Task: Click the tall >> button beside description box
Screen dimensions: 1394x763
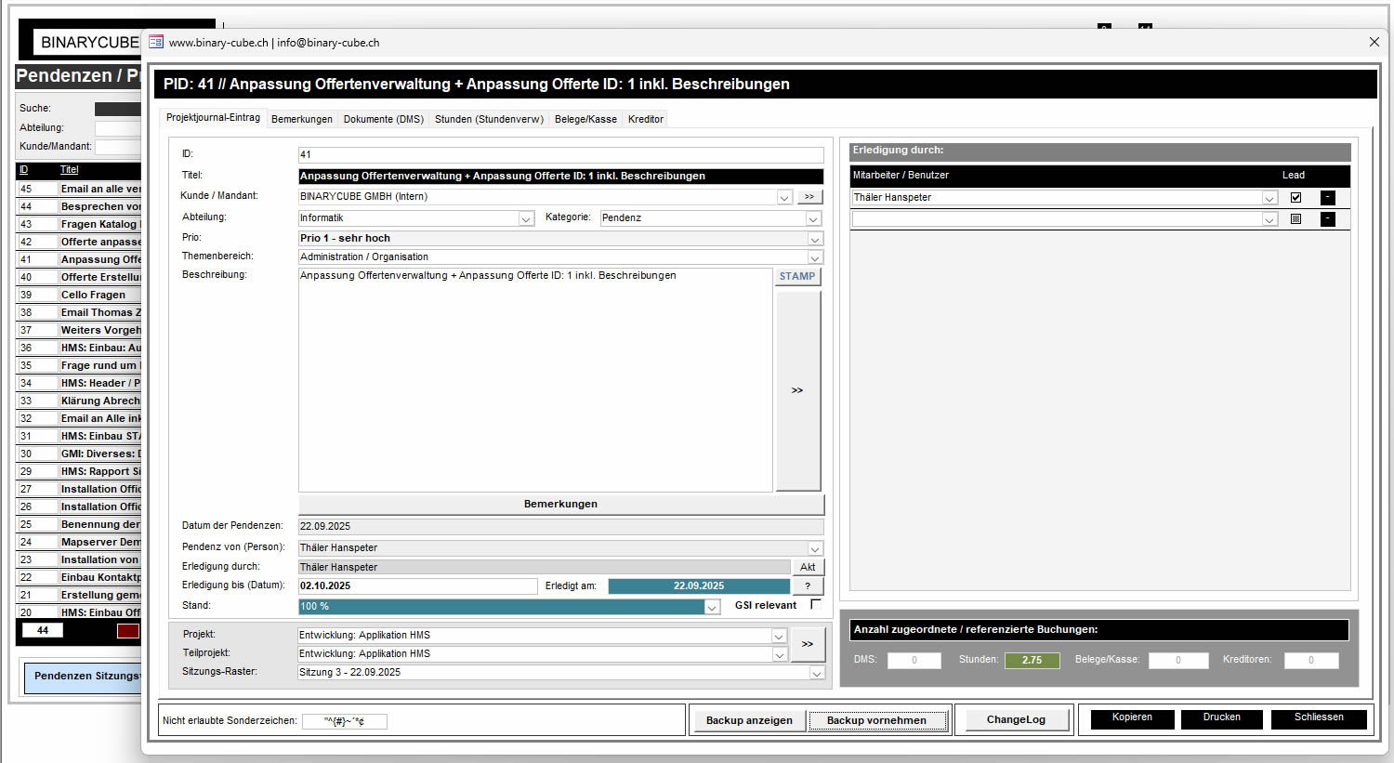Action: tap(797, 390)
